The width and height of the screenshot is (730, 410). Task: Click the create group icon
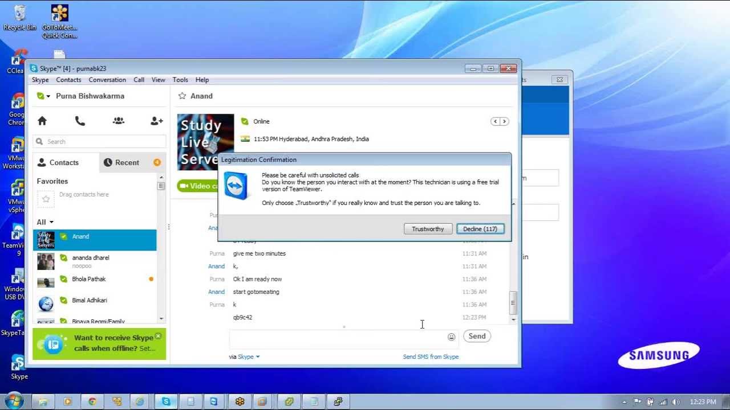tap(118, 121)
